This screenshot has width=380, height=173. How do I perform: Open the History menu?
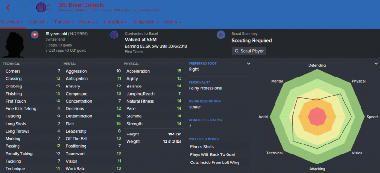(173, 22)
